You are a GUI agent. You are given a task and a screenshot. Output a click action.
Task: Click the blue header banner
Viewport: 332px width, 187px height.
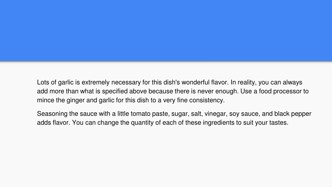click(166, 31)
